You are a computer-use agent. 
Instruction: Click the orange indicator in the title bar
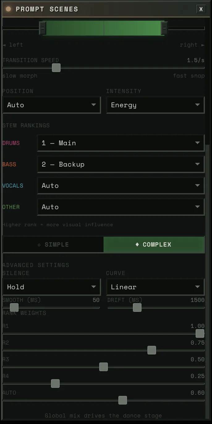[8, 9]
